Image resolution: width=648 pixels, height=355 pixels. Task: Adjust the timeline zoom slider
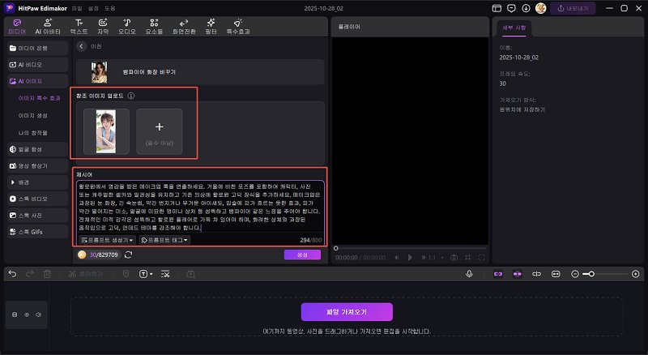(x=607, y=274)
